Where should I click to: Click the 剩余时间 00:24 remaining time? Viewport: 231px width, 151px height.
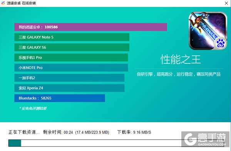tap(58, 132)
